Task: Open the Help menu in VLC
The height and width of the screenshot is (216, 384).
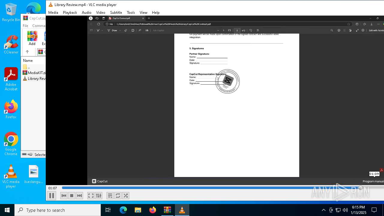Action: point(156,13)
